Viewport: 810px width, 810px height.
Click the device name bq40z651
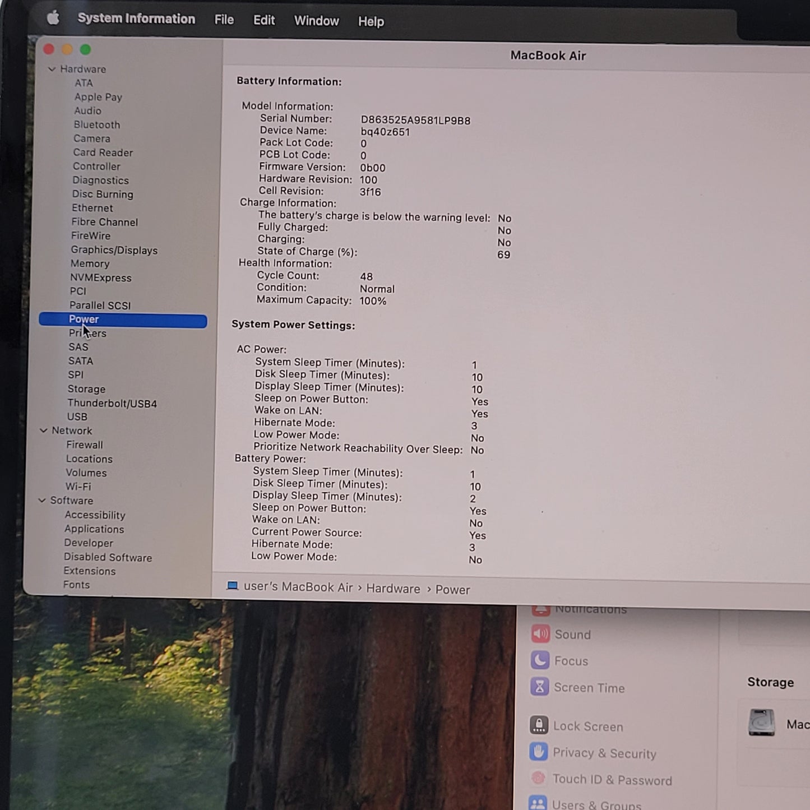click(385, 132)
